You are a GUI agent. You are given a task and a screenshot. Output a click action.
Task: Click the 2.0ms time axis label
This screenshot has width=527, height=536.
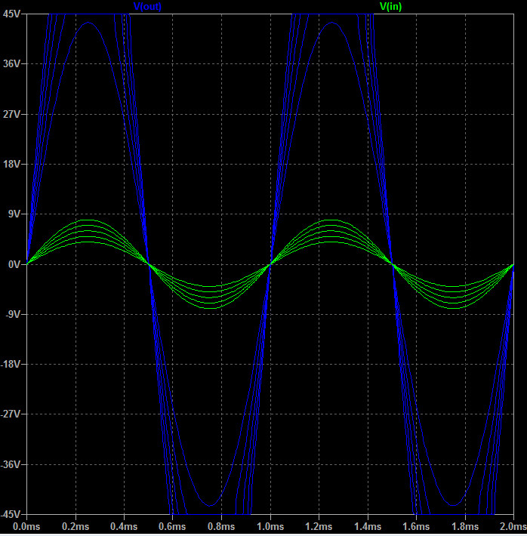click(513, 526)
